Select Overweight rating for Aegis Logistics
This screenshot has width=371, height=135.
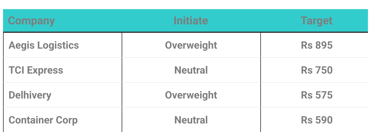click(x=191, y=46)
